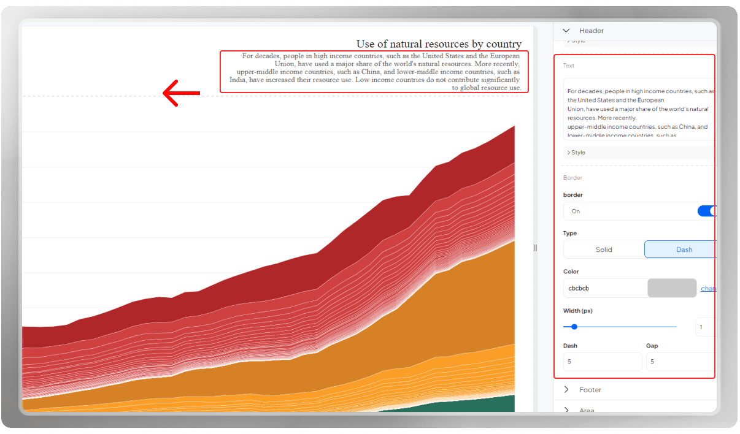740x434 pixels.
Task: Click inside the header Text editing box
Action: pyautogui.click(x=638, y=110)
